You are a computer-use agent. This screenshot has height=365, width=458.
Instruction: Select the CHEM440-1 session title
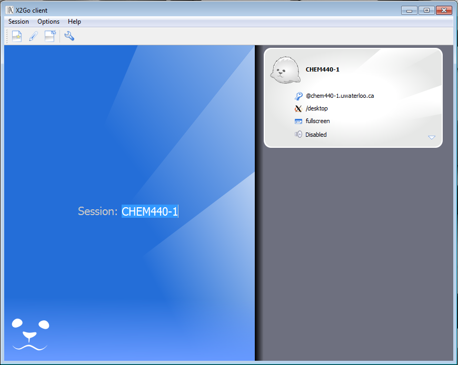pos(322,69)
